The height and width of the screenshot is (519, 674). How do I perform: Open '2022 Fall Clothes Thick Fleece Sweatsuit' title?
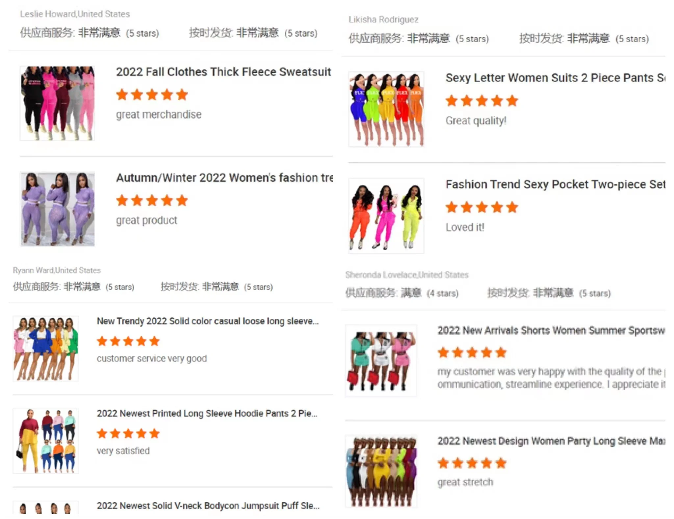tap(223, 72)
